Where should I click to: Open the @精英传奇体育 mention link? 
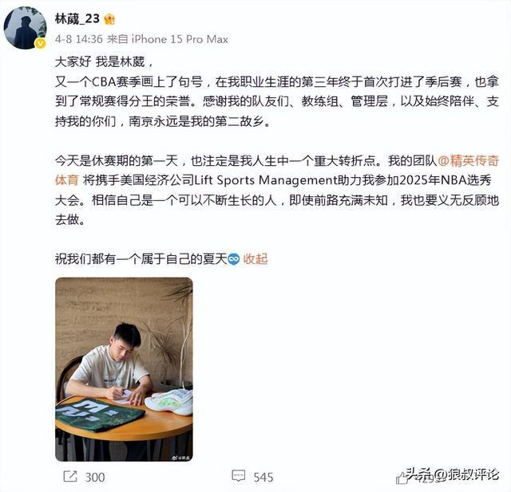[468, 161]
